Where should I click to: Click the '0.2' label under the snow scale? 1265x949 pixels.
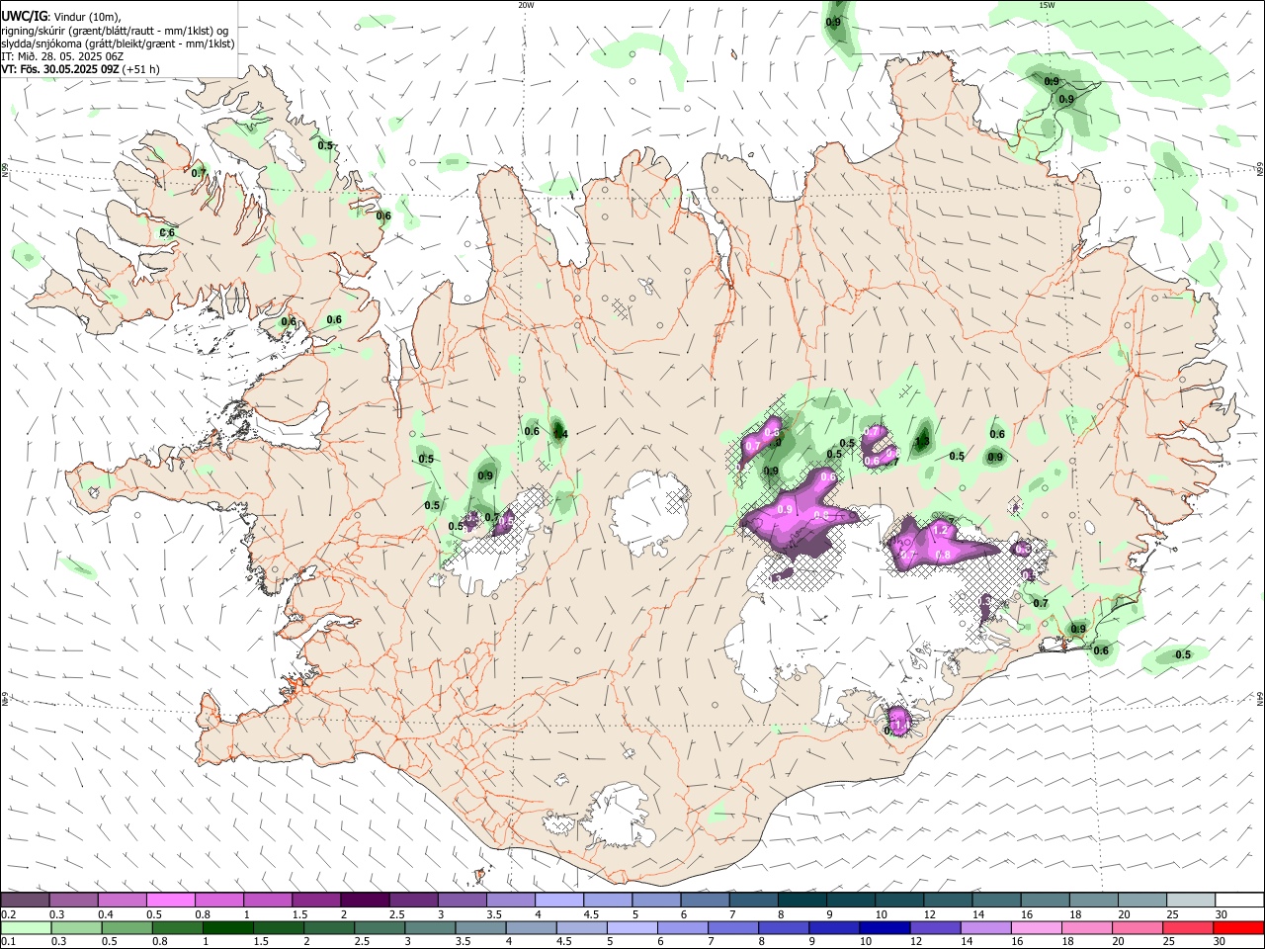tap(9, 914)
